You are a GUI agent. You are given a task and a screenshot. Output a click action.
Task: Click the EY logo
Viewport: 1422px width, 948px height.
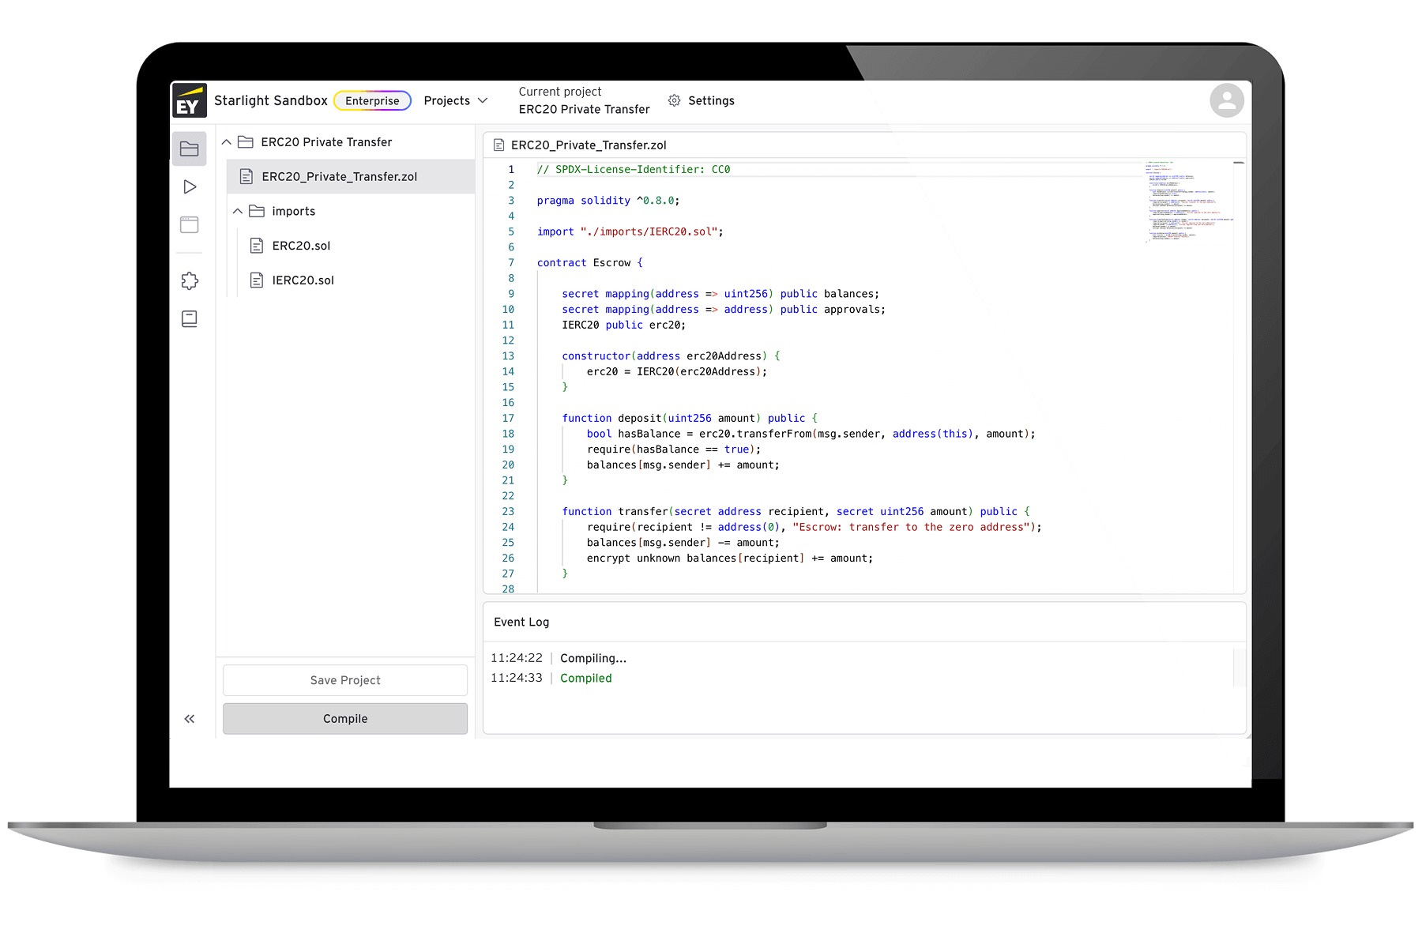190,101
